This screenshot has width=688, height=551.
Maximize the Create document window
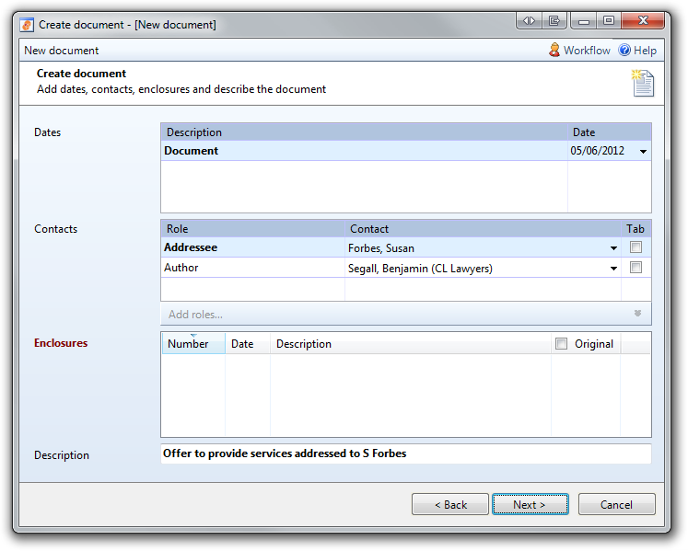(x=609, y=20)
